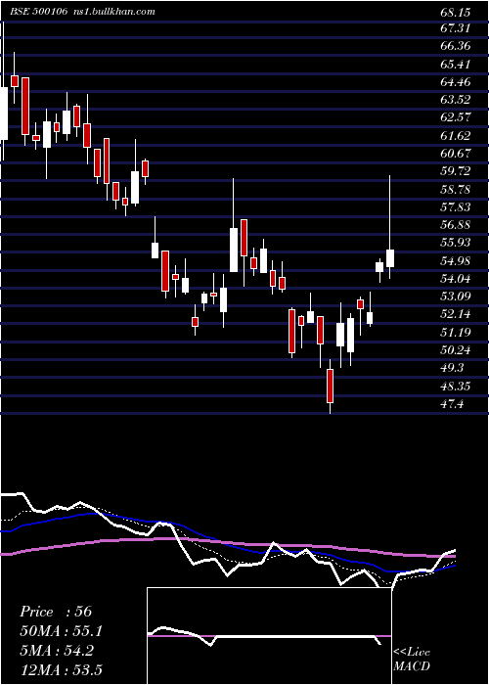Select the 58.78 price level label
The image size is (489, 685).
point(456,189)
